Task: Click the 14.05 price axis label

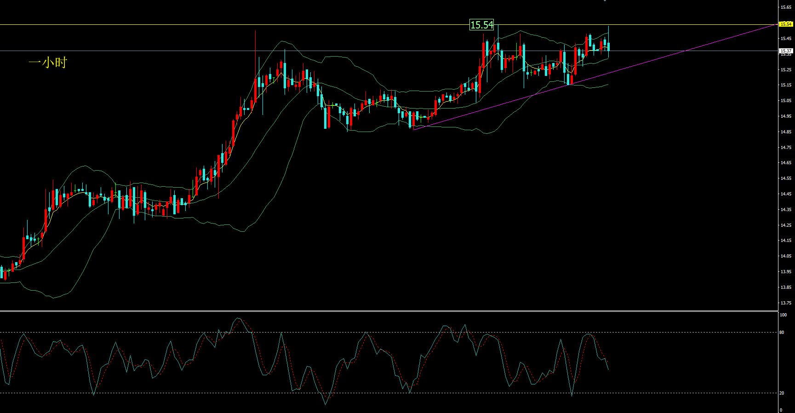Action: [x=786, y=256]
